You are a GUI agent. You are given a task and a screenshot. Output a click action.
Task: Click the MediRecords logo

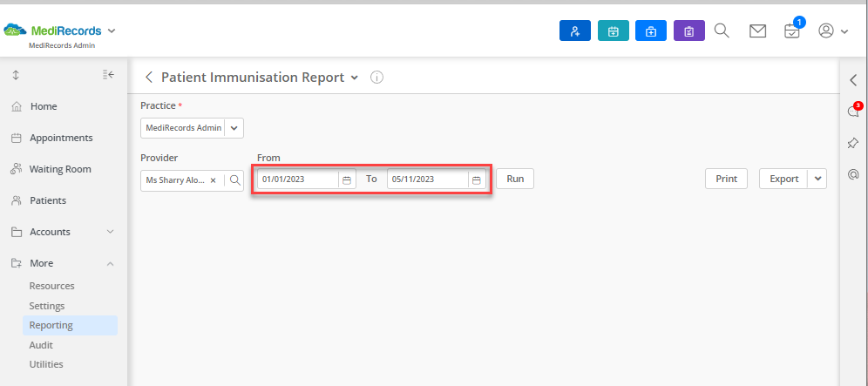(x=52, y=31)
